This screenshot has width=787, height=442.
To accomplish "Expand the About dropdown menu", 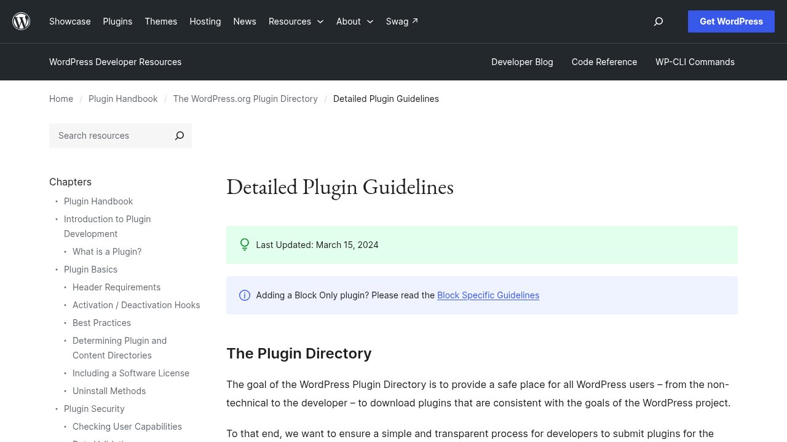I will [355, 21].
